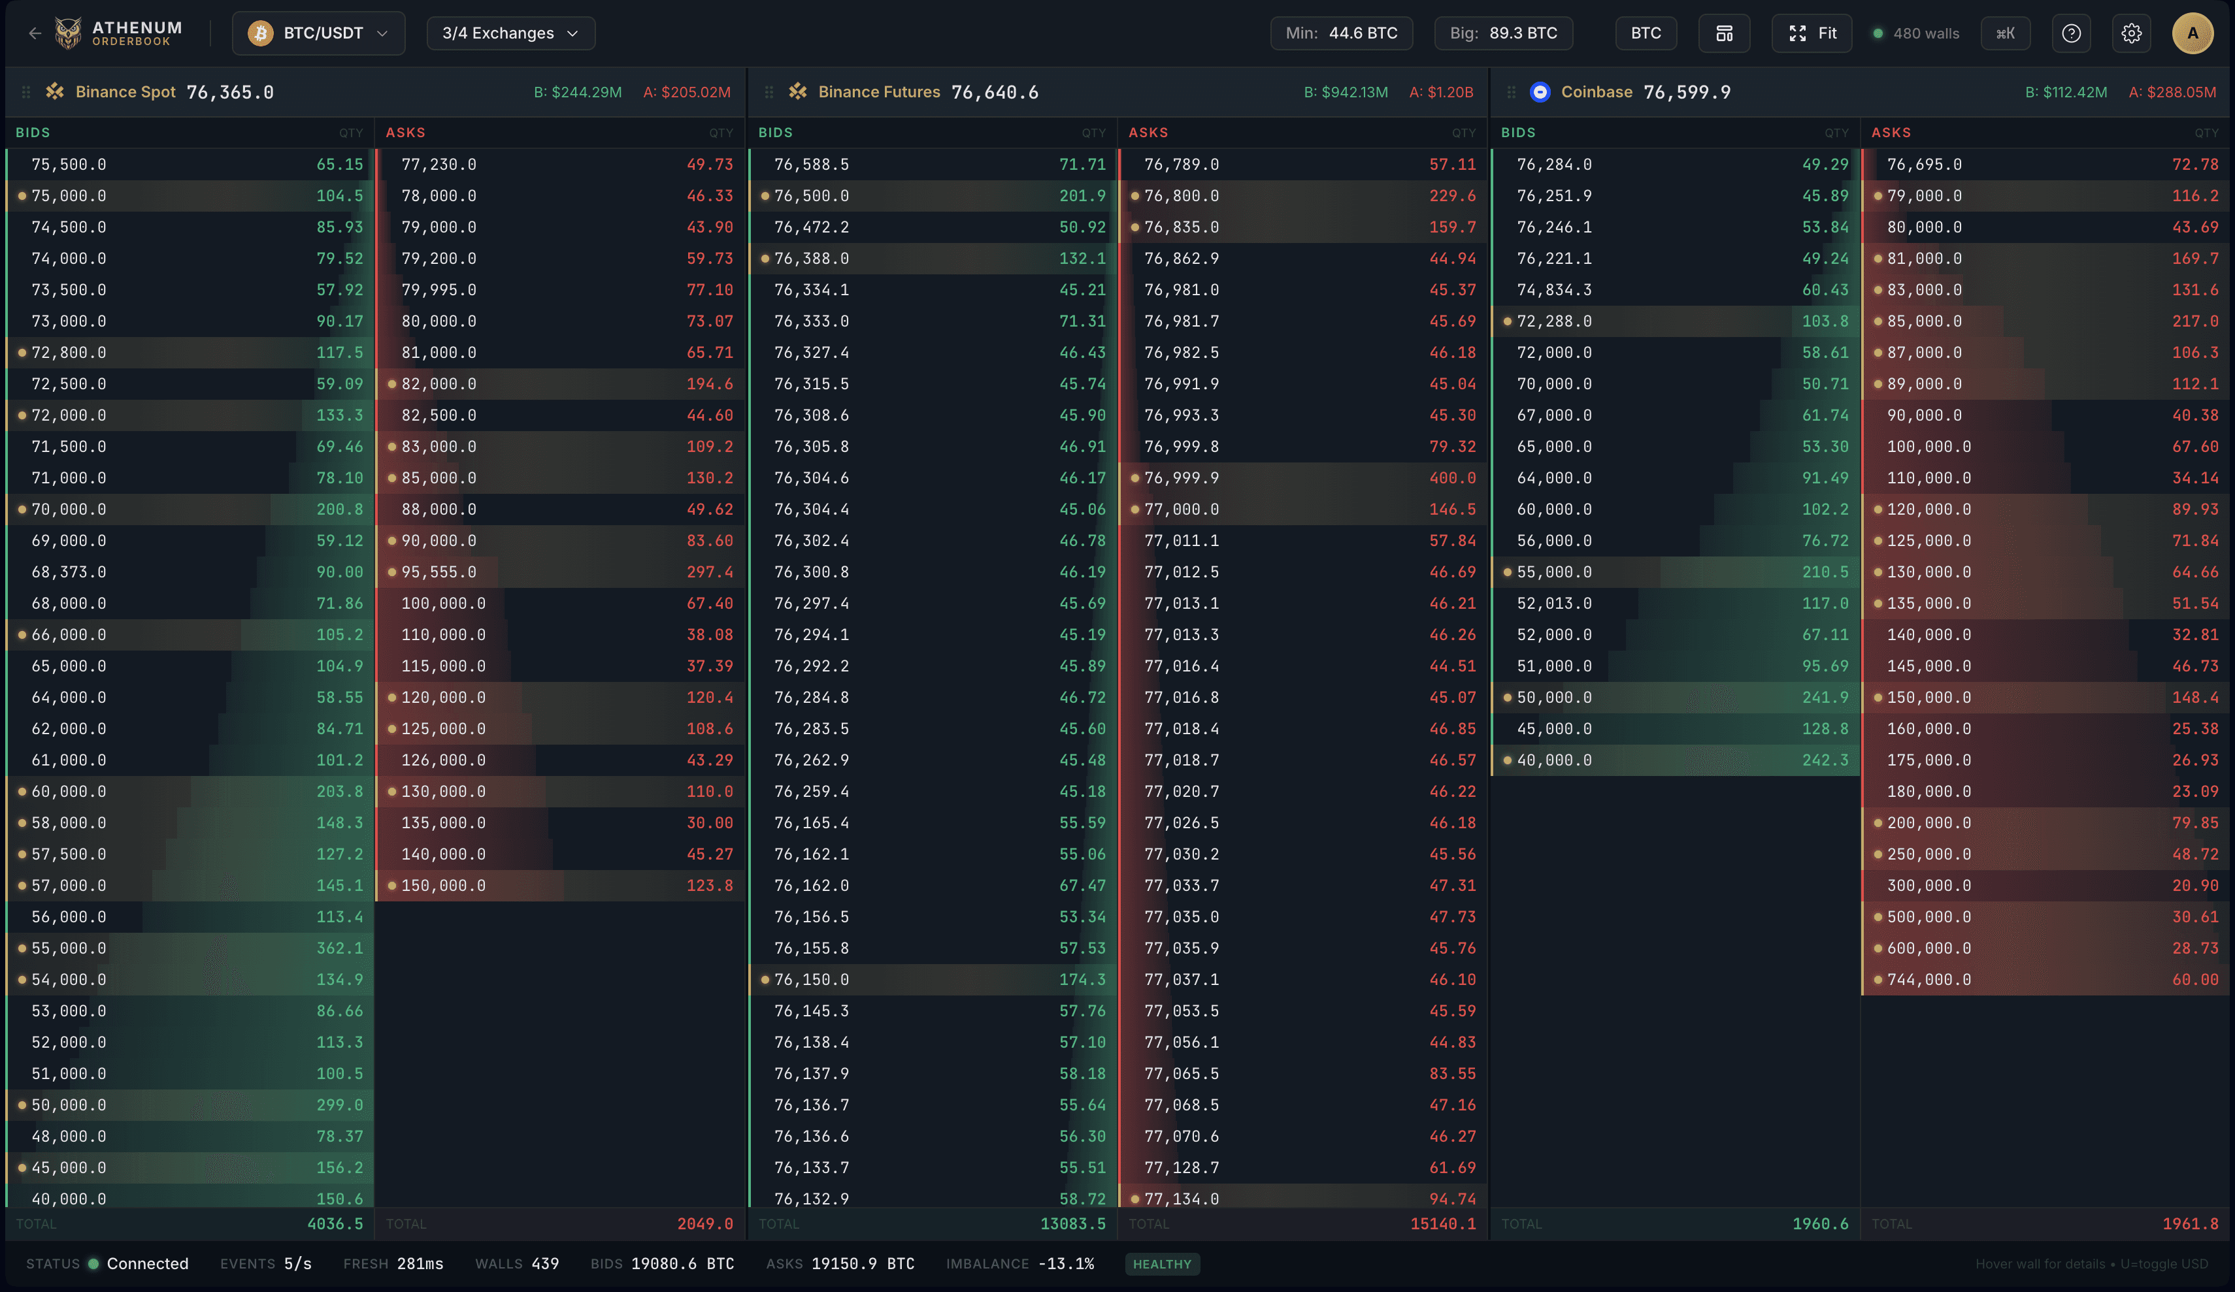Image resolution: width=2235 pixels, height=1292 pixels.
Task: Click the Athenum owl logo
Action: pos(68,33)
